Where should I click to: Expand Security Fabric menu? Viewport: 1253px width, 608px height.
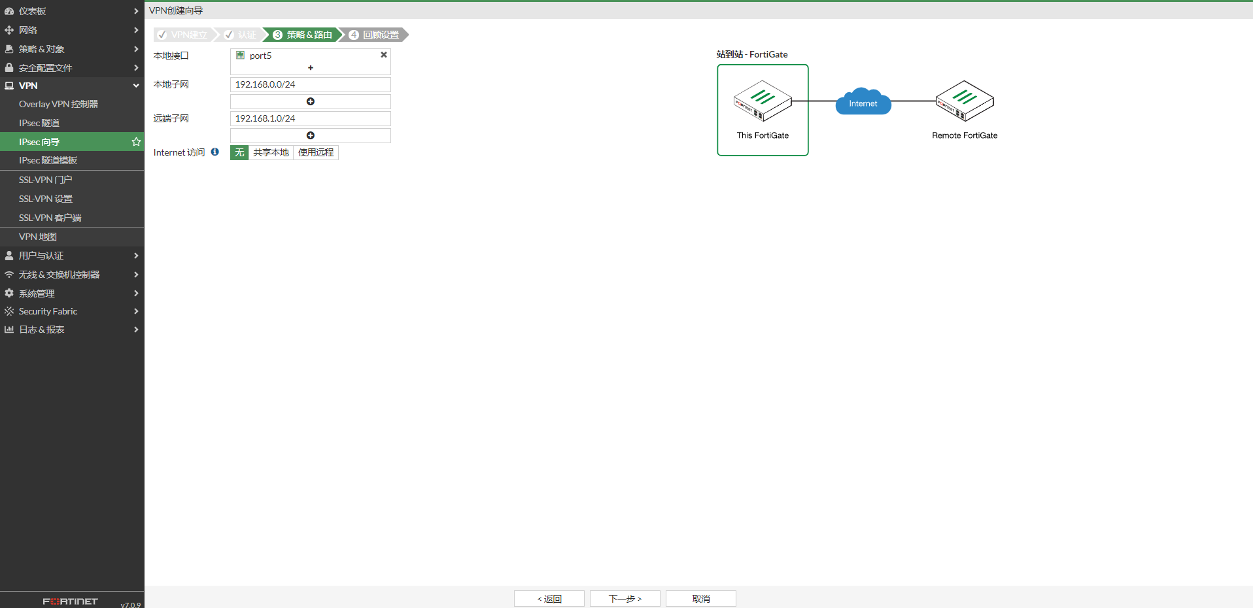pyautogui.click(x=72, y=311)
